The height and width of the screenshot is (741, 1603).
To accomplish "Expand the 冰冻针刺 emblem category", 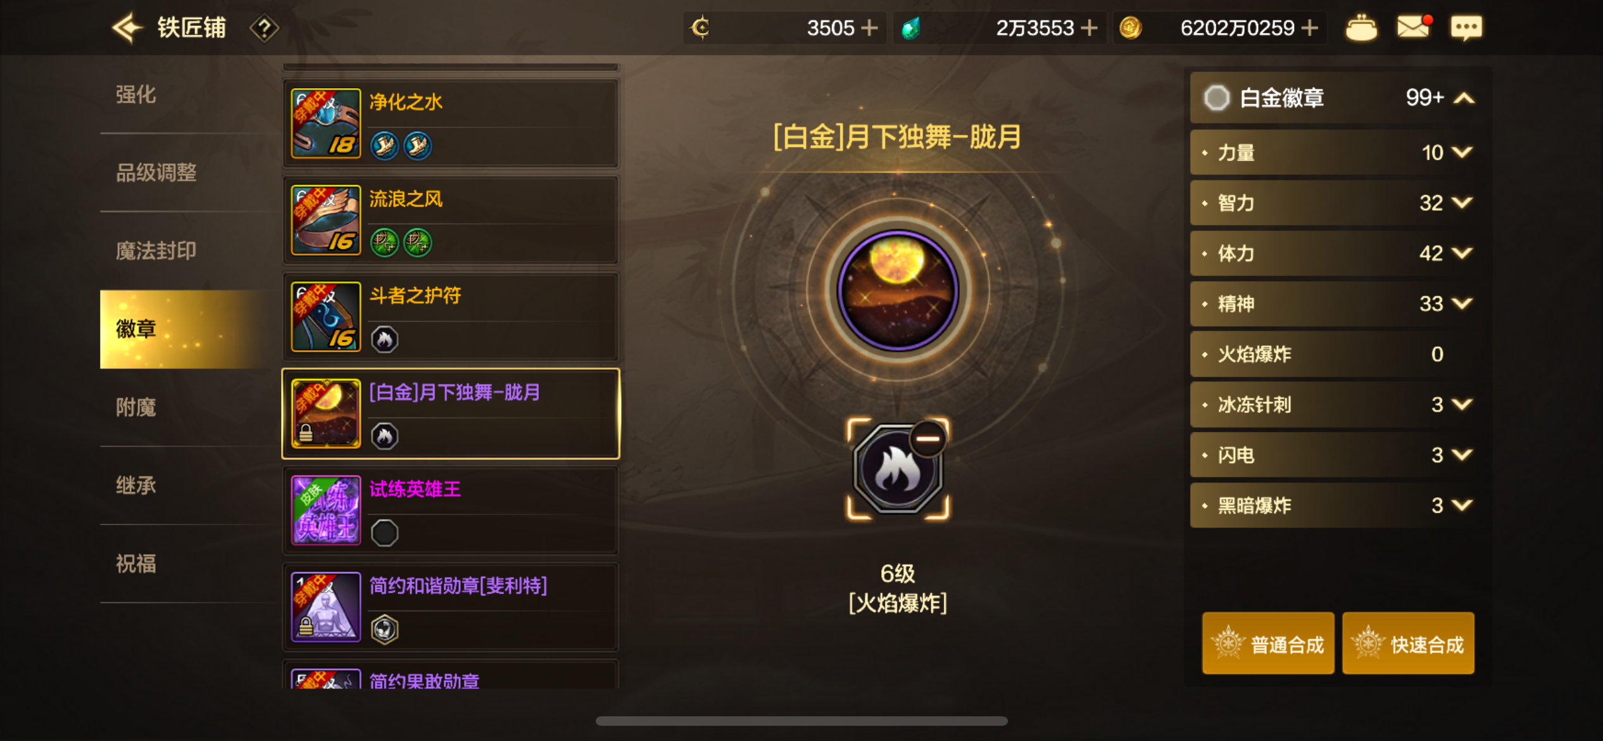I will pyautogui.click(x=1462, y=404).
